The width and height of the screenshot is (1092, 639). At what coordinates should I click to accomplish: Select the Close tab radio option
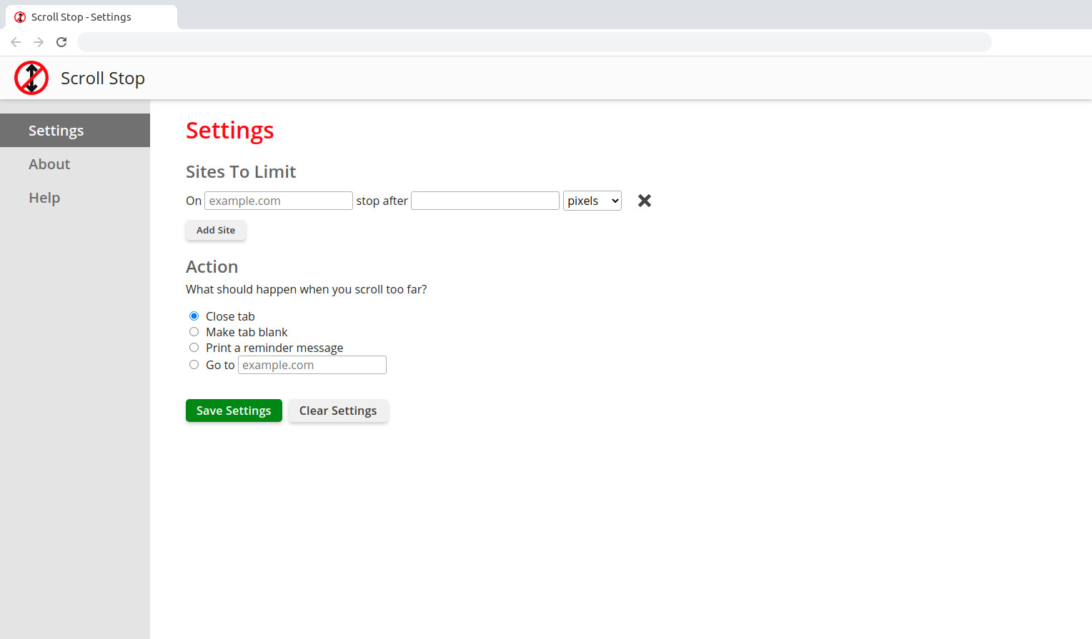point(194,316)
